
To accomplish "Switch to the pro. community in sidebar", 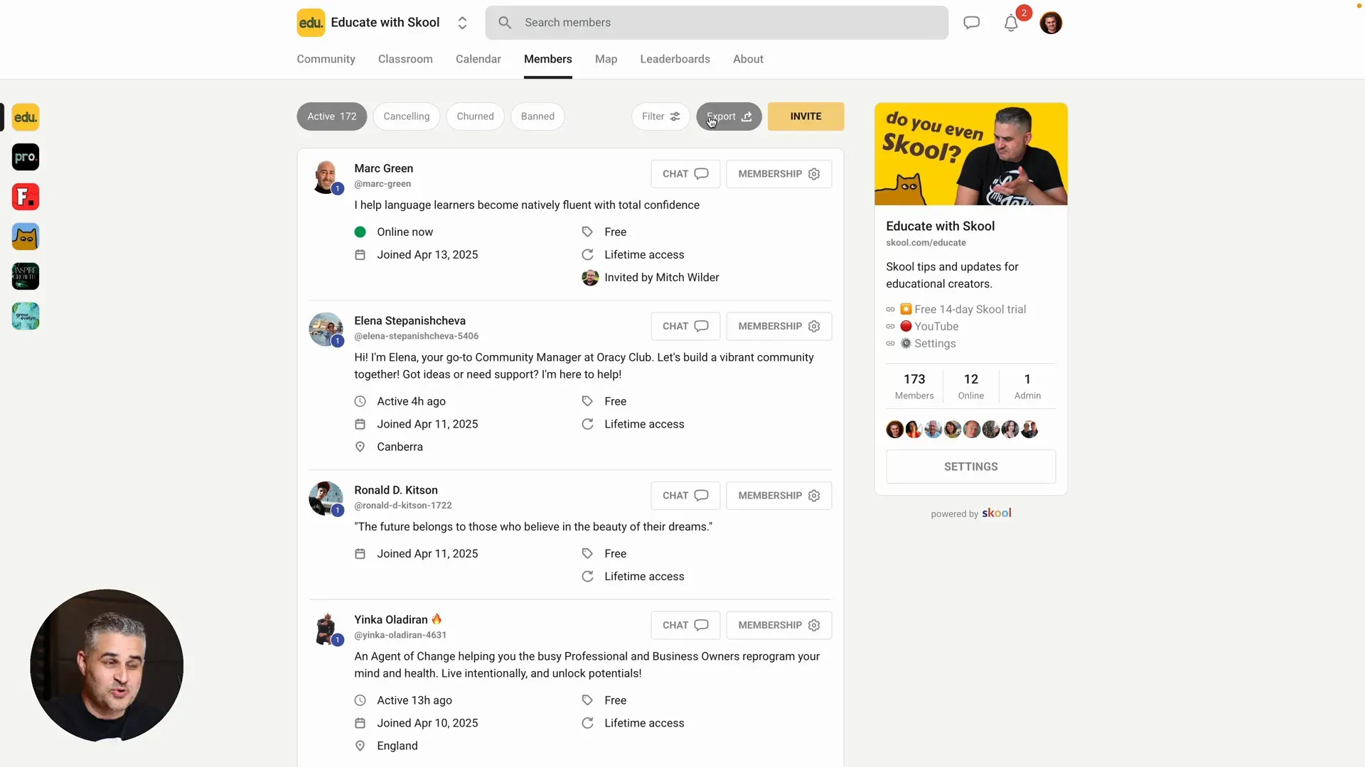I will tap(26, 157).
